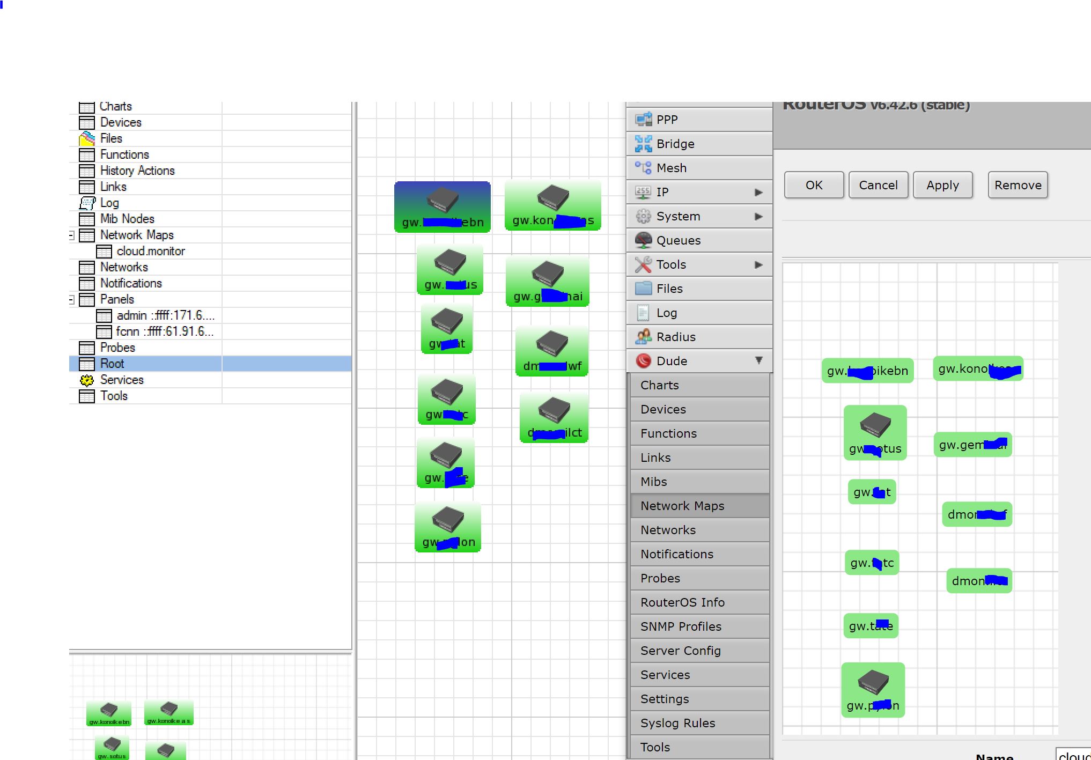Open Syslog Rules in the Dude submenu
This screenshot has height=760, width=1091.
tap(700, 723)
